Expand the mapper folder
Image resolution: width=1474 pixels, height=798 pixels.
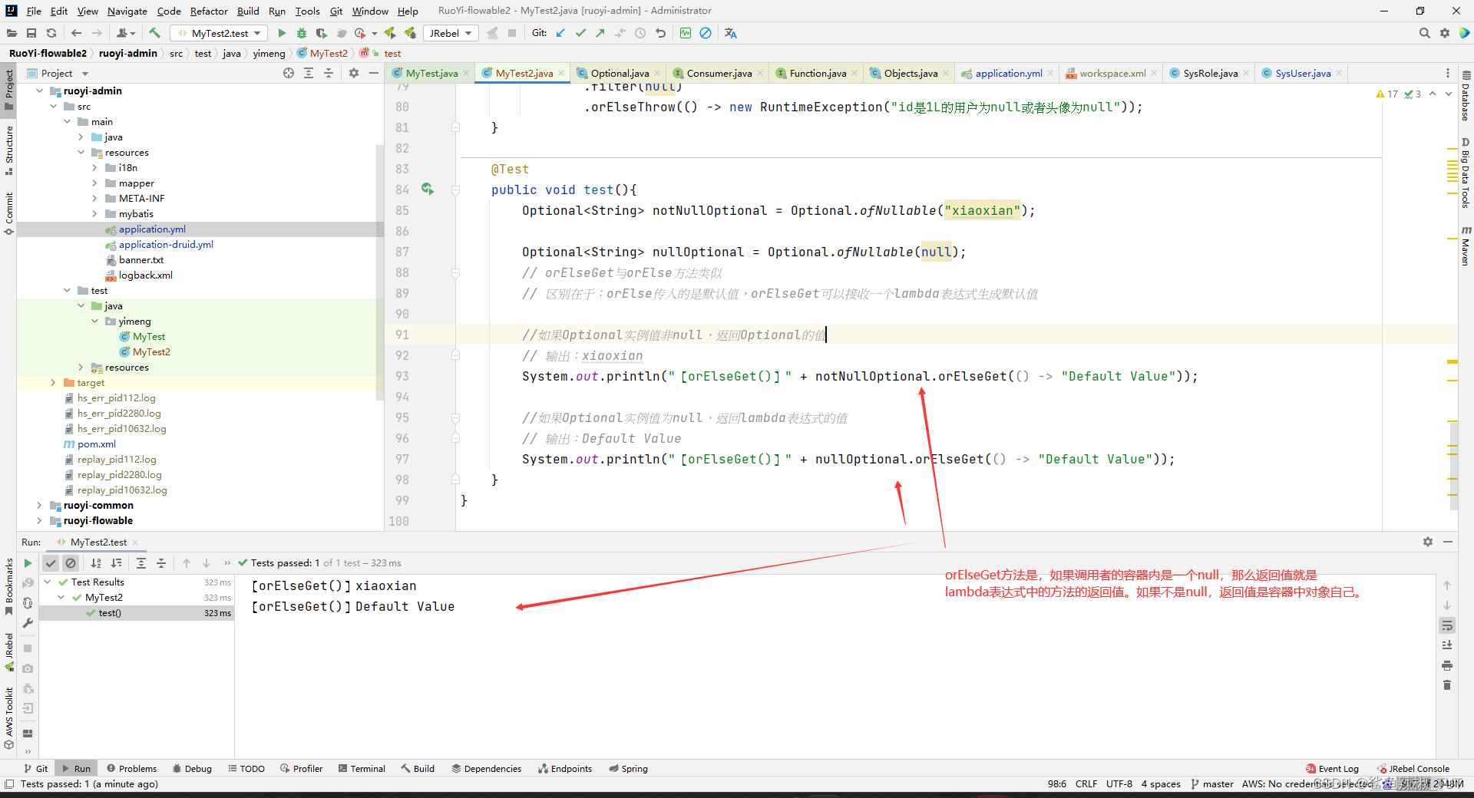coord(94,183)
